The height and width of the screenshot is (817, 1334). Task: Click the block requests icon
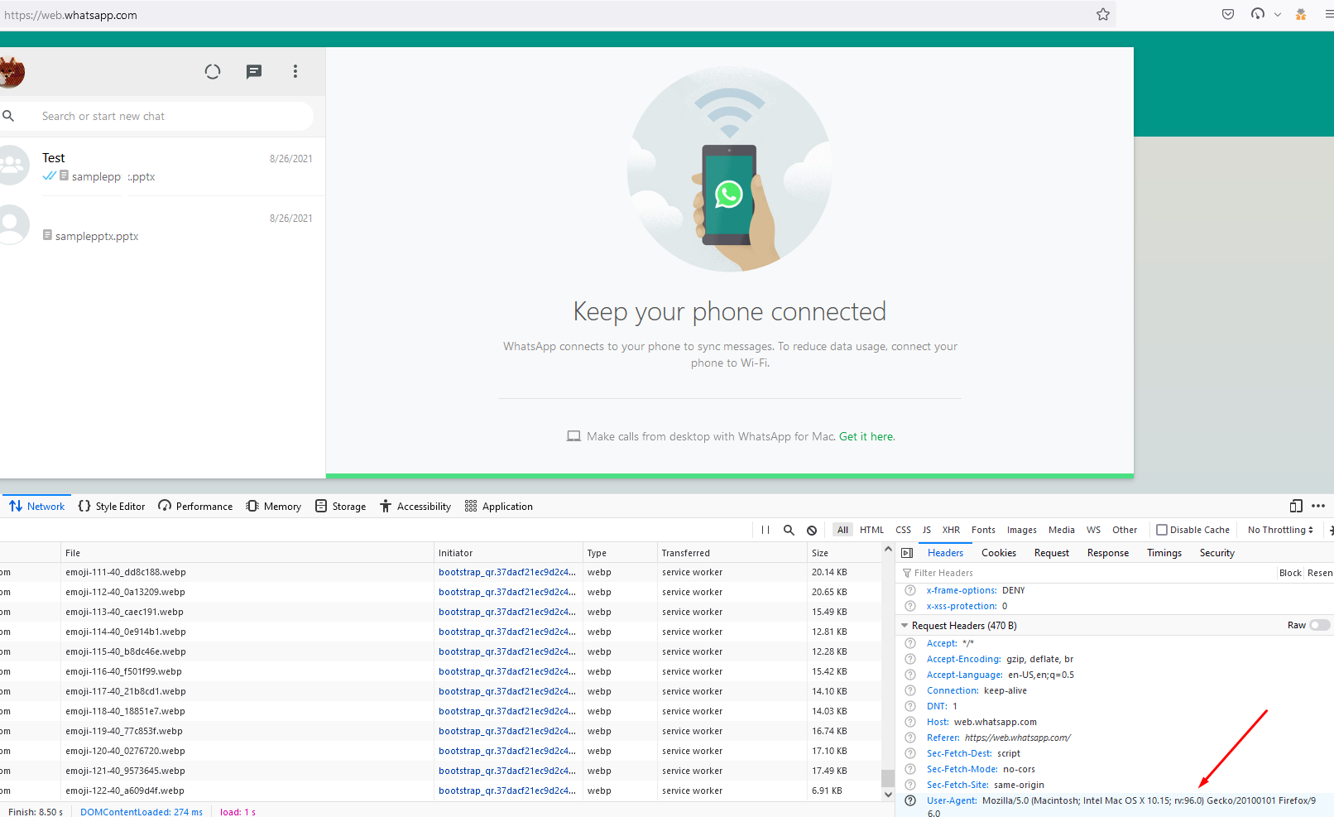(x=811, y=530)
